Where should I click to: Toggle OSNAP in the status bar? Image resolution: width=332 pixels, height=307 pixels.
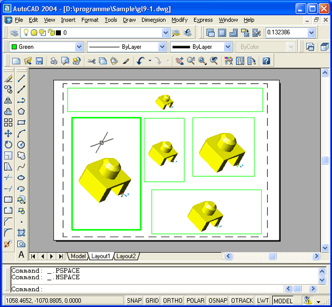pyautogui.click(x=216, y=300)
